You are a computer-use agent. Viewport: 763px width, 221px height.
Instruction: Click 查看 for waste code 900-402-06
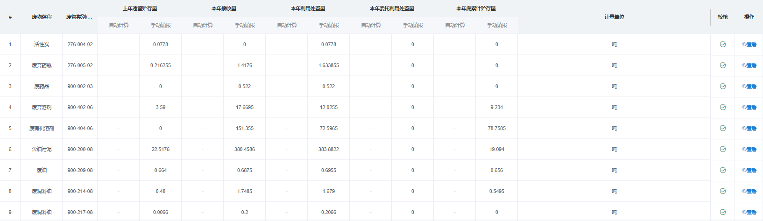(749, 108)
